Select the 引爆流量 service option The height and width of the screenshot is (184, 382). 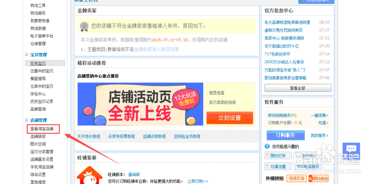(x=278, y=166)
